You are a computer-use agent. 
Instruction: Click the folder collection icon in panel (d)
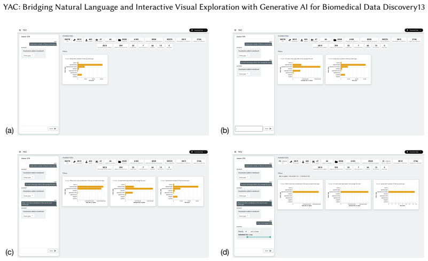point(335,162)
